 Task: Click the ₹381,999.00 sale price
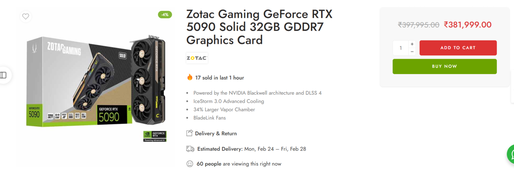468,25
